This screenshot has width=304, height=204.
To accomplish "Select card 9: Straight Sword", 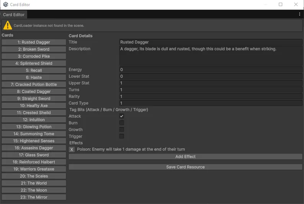I will (x=34, y=99).
